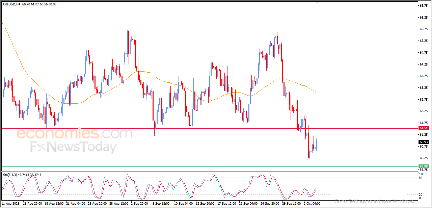Click the economies.com watermark logo
Screen dimensions: 432x208
(x=74, y=134)
